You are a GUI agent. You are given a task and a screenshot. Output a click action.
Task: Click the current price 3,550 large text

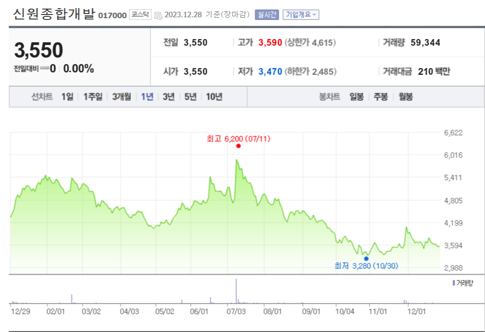[x=39, y=50]
